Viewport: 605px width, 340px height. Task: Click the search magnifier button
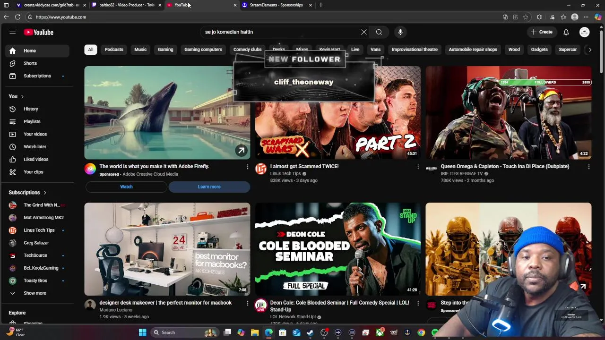pos(379,32)
